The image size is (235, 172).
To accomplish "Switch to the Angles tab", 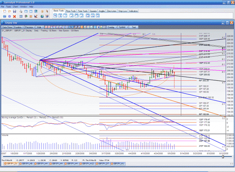I will coord(102,11).
